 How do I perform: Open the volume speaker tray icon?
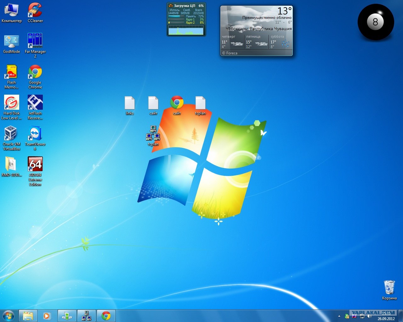pyautogui.click(x=369, y=316)
